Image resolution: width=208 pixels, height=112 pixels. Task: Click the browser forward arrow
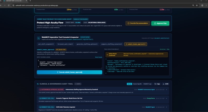[x=5, y=5]
